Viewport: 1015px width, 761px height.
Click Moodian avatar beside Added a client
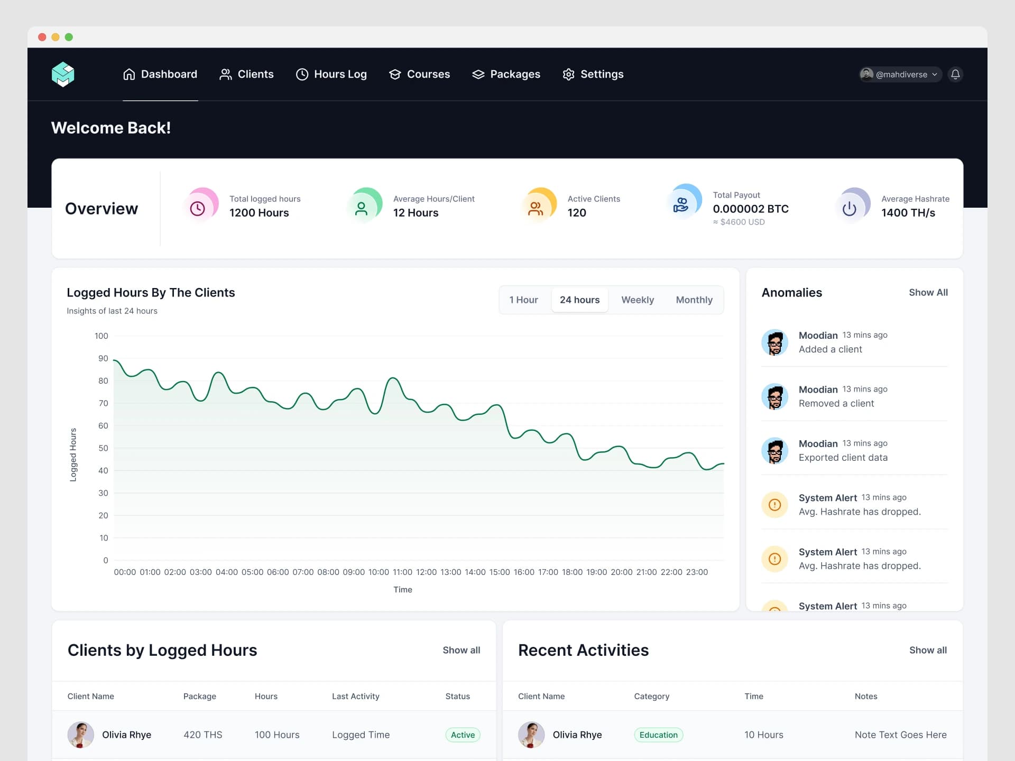[x=775, y=342]
